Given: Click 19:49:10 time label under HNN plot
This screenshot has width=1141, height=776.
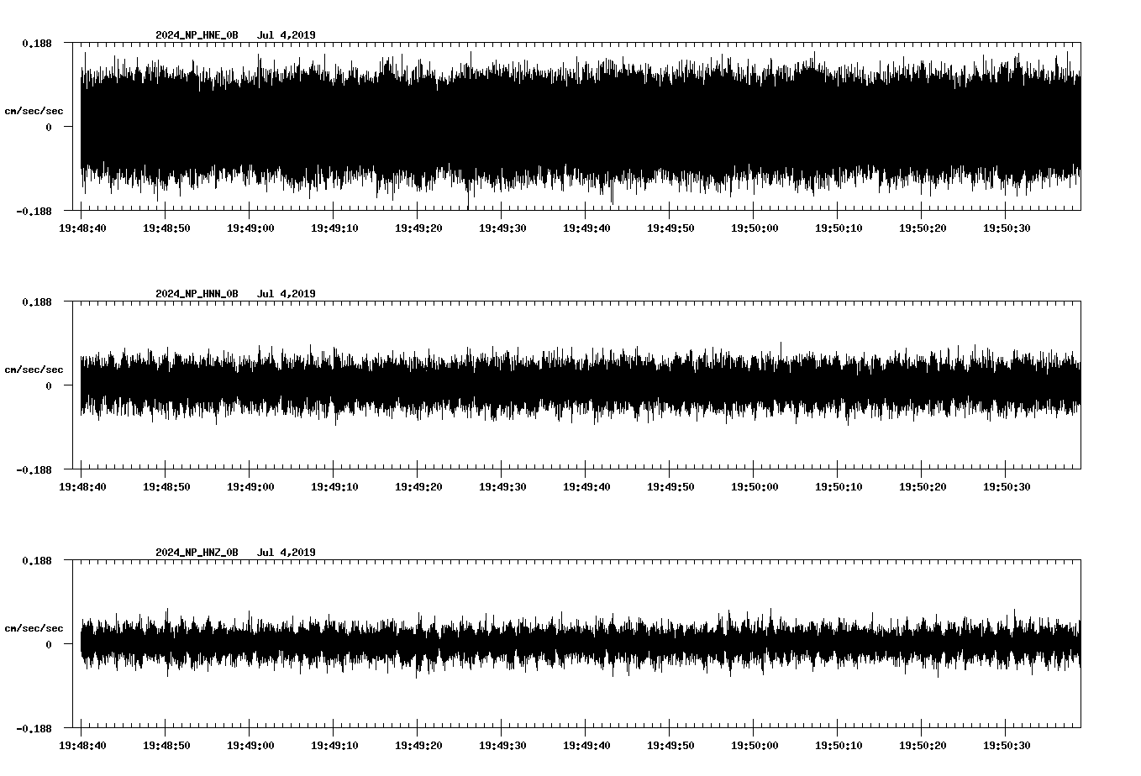Looking at the screenshot, I should (334, 487).
